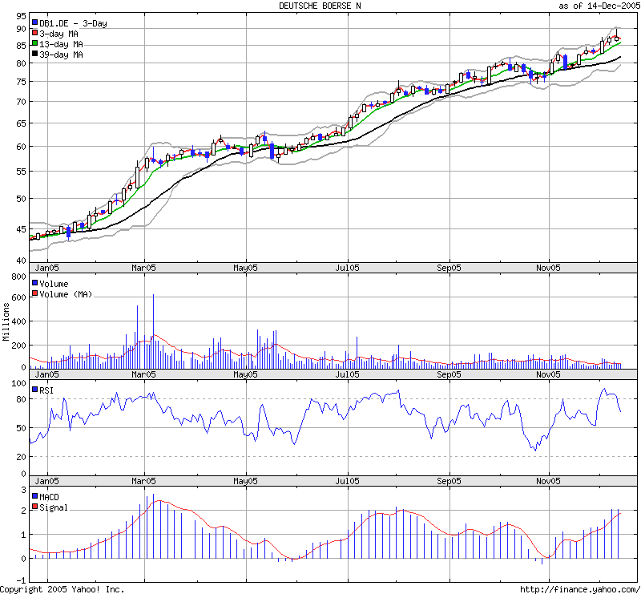This screenshot has width=641, height=594.
Task: Click the 600 volume axis label
Action: tap(18, 298)
